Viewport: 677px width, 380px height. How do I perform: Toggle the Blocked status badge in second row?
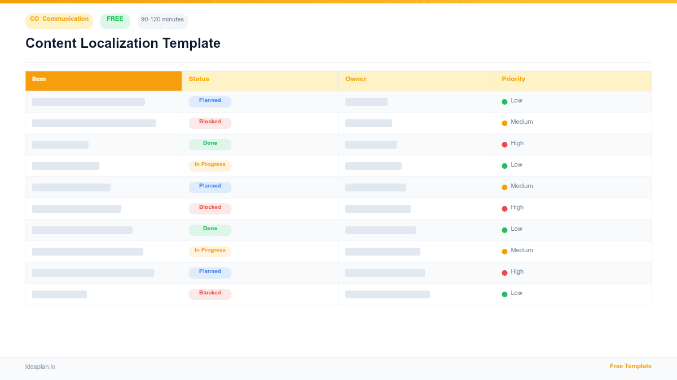click(x=209, y=122)
